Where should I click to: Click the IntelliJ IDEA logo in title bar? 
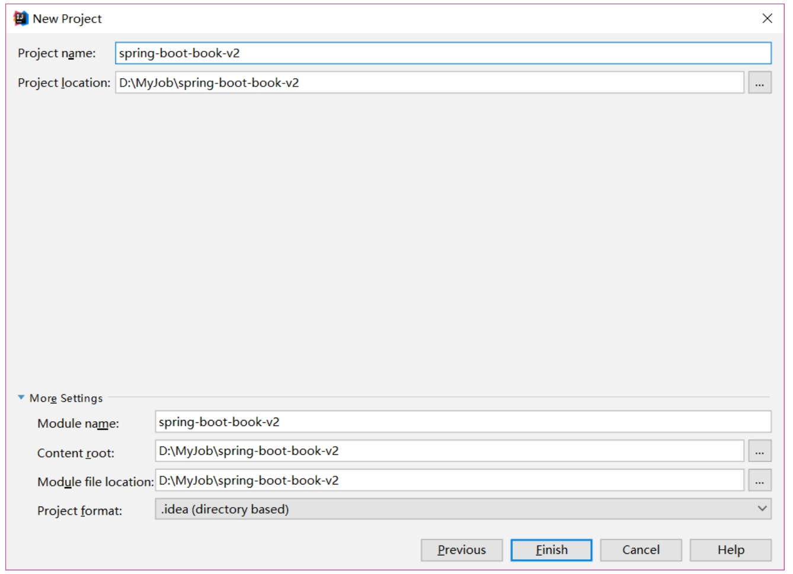click(21, 18)
